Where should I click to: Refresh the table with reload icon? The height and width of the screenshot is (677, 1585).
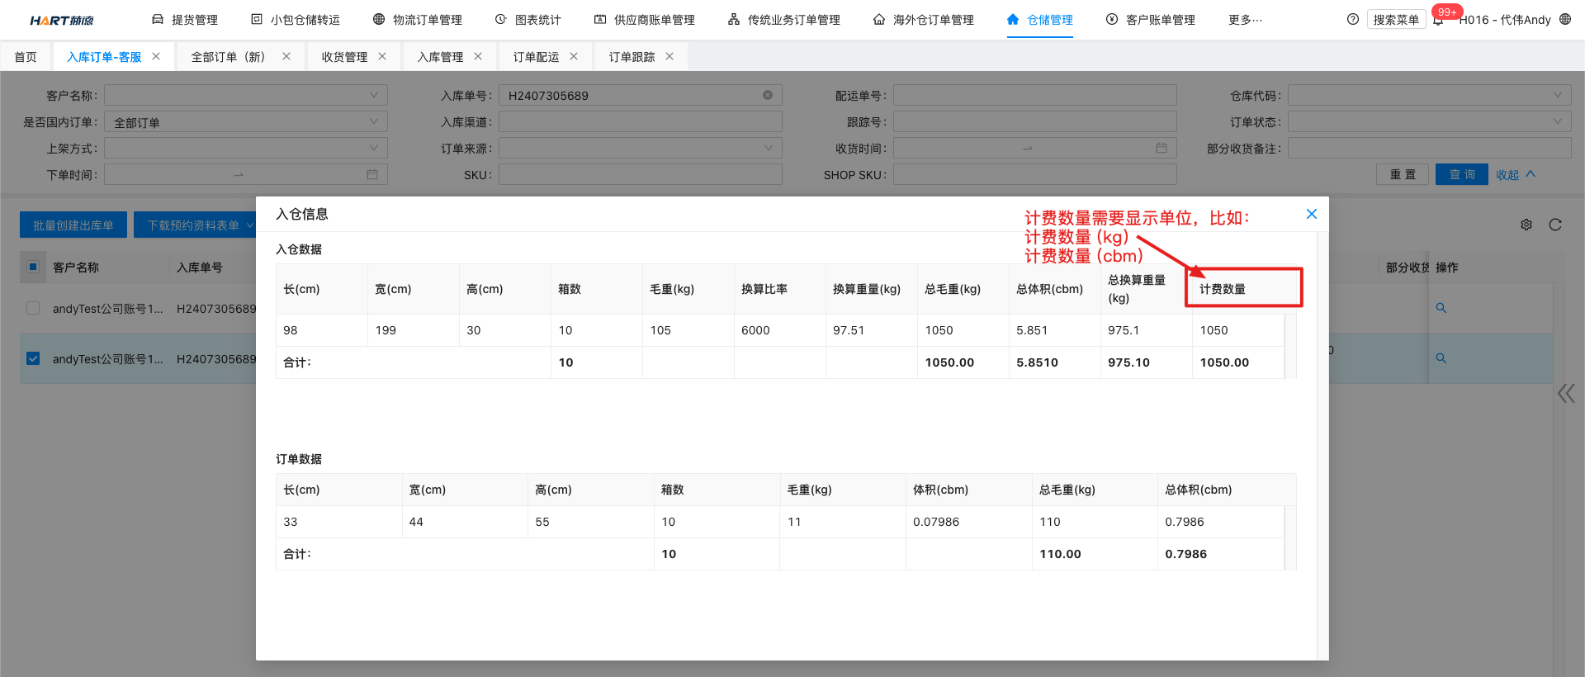(x=1555, y=225)
